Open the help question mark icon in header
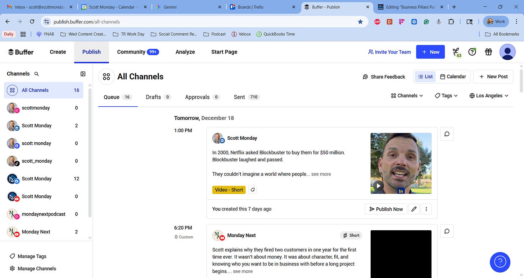Screen dimensions: 524x278 point(472,52)
